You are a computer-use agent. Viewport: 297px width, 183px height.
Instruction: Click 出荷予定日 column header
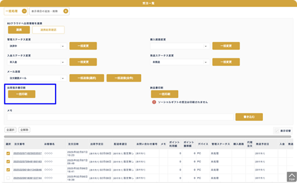[x=97, y=144]
